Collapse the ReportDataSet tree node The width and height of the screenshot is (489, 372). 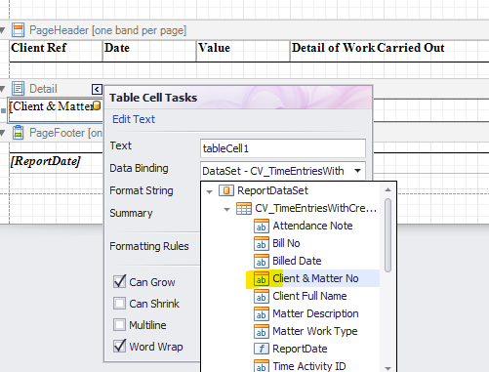pos(210,191)
